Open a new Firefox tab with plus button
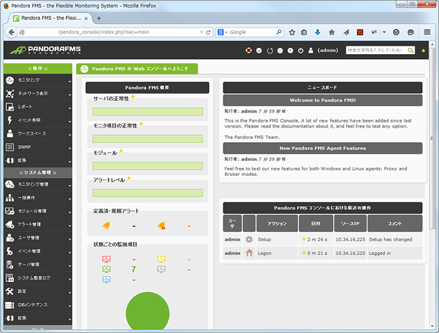This screenshot has width=439, height=333. click(x=98, y=18)
